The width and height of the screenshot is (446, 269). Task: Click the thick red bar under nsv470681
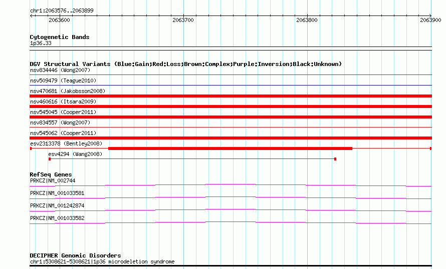(x=231, y=96)
